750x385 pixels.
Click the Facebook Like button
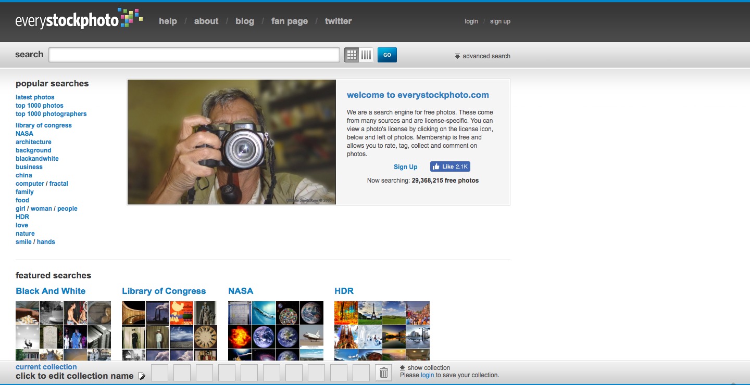click(450, 166)
